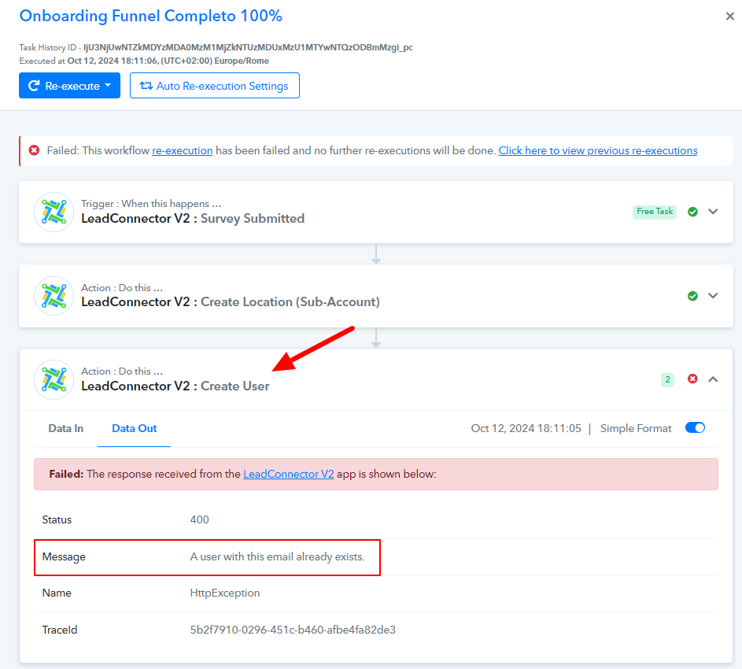Expand the Create Location (Sub-Account) step
742x669 pixels.
coord(713,296)
